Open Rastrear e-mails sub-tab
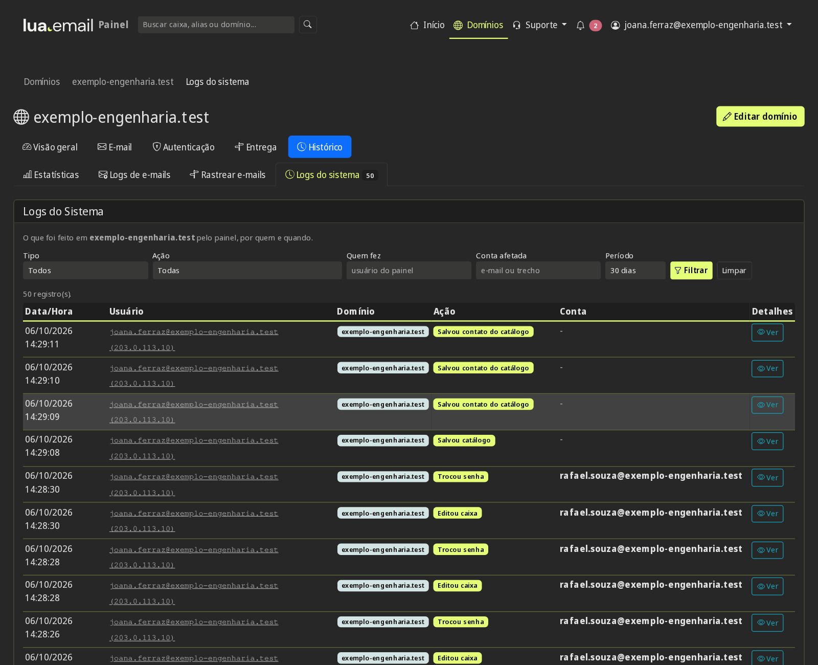818x665 pixels. [x=228, y=175]
